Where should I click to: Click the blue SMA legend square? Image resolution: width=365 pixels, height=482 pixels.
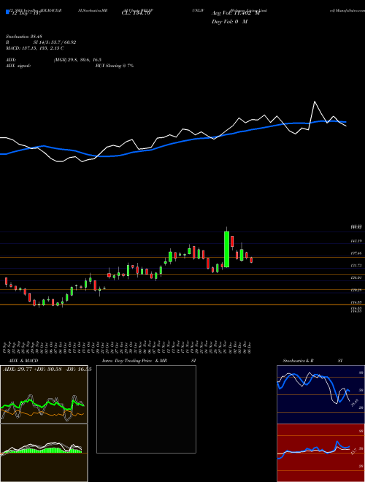click(7, 12)
